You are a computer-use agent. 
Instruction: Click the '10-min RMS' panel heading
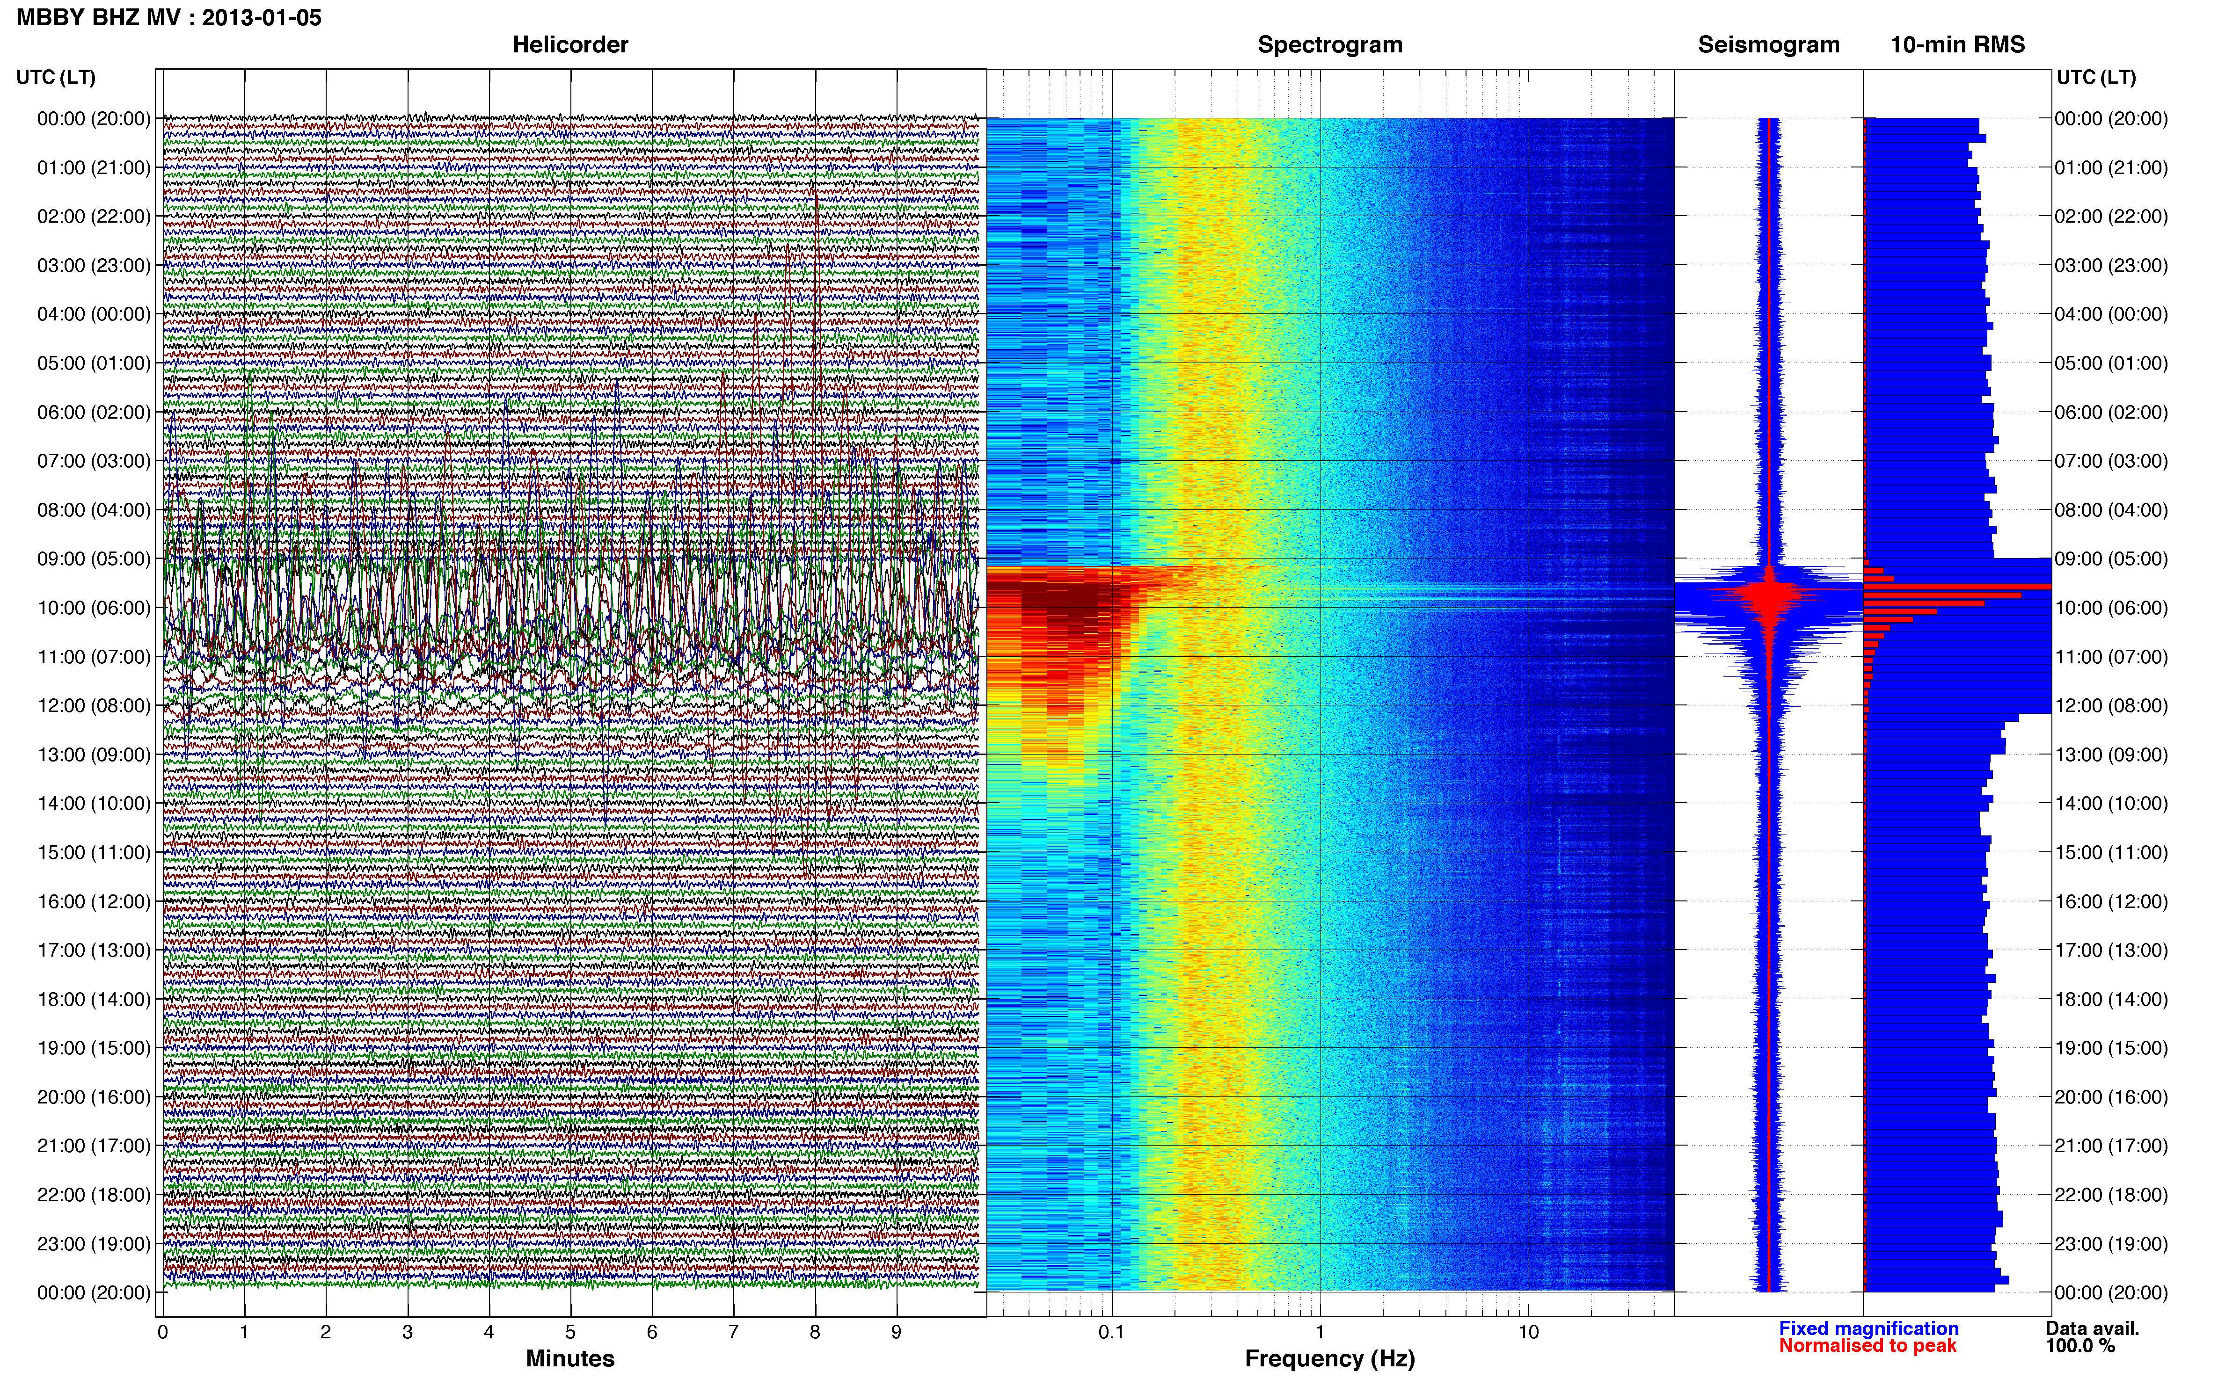1958,45
